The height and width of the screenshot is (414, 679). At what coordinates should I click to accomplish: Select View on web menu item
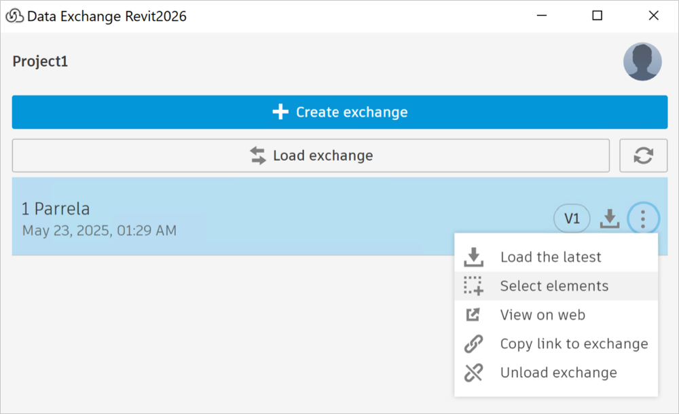(x=543, y=315)
